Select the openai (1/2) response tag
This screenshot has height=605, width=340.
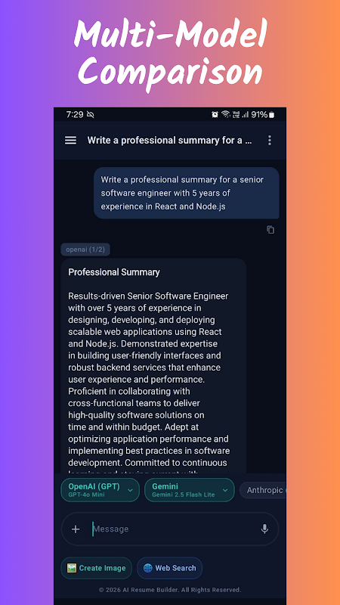85,250
